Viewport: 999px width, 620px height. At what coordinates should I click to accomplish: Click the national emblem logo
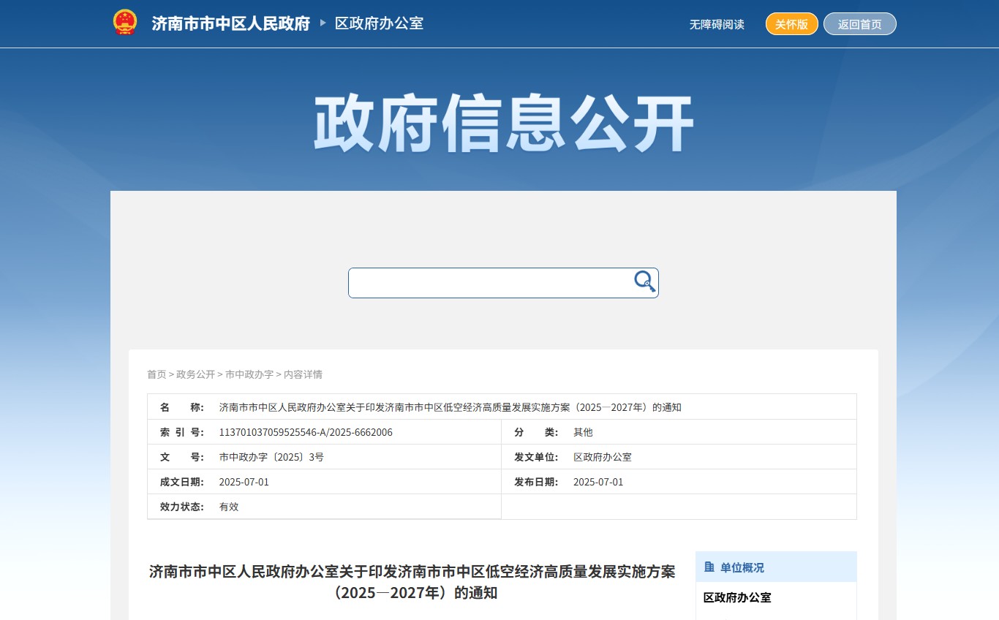125,23
